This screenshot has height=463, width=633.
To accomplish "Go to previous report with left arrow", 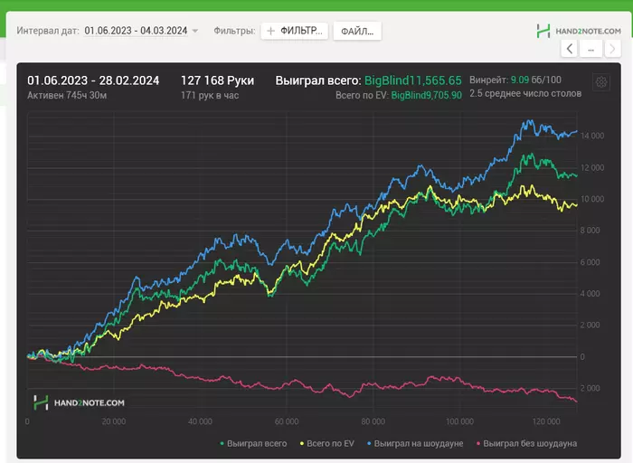I will 569,49.
